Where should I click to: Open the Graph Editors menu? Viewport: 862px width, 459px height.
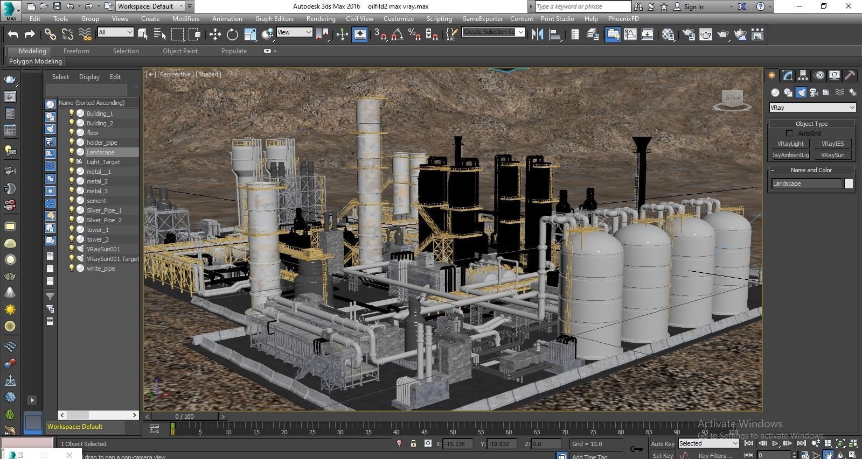tap(274, 18)
